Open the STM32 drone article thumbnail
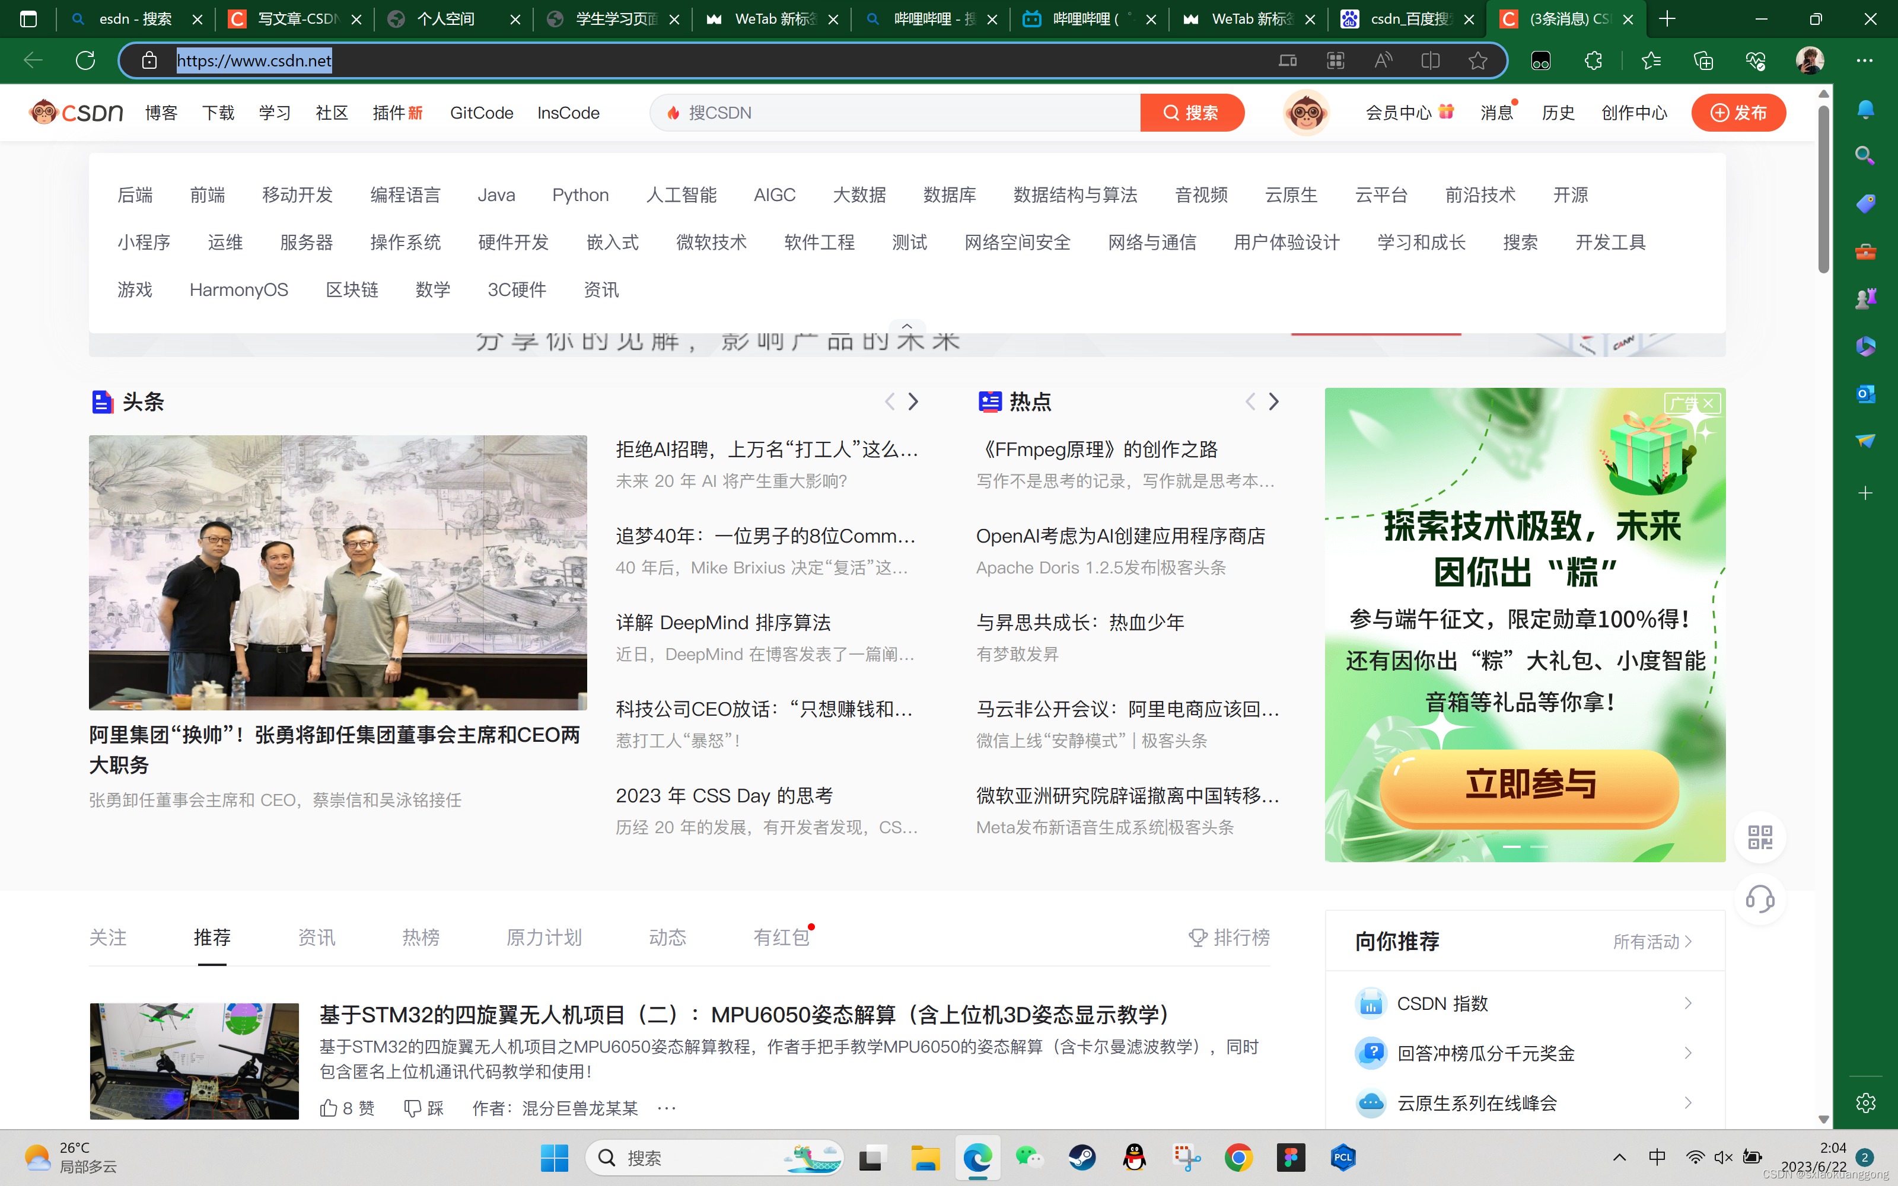This screenshot has height=1186, width=1898. tap(194, 1060)
